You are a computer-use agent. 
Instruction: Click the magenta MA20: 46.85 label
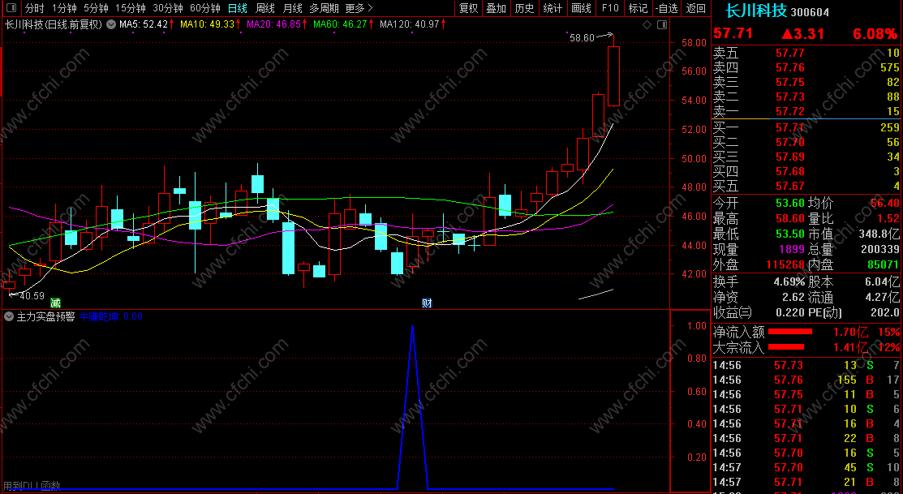[274, 25]
